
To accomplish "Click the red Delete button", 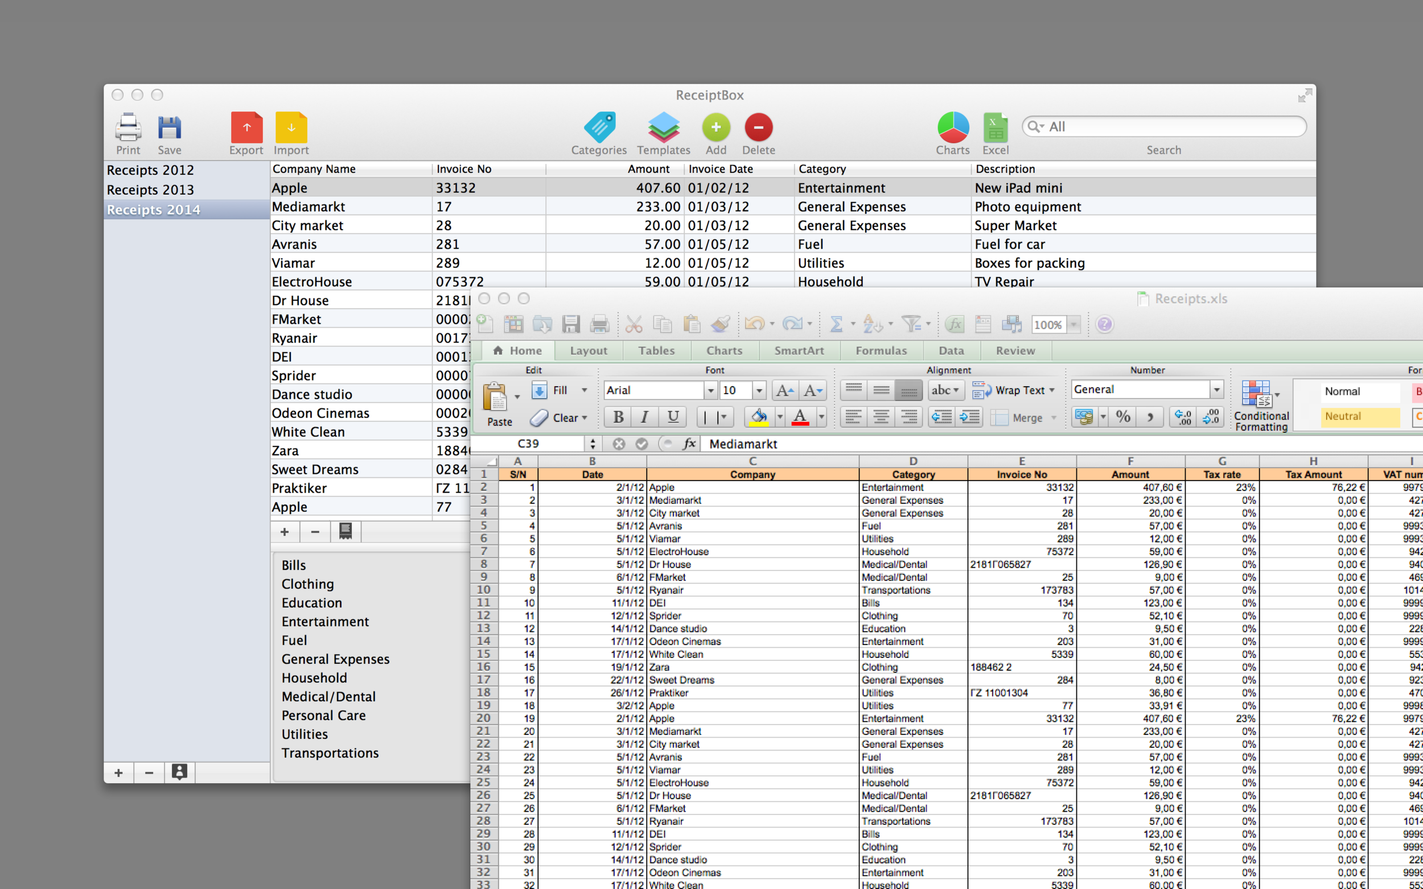I will (759, 127).
